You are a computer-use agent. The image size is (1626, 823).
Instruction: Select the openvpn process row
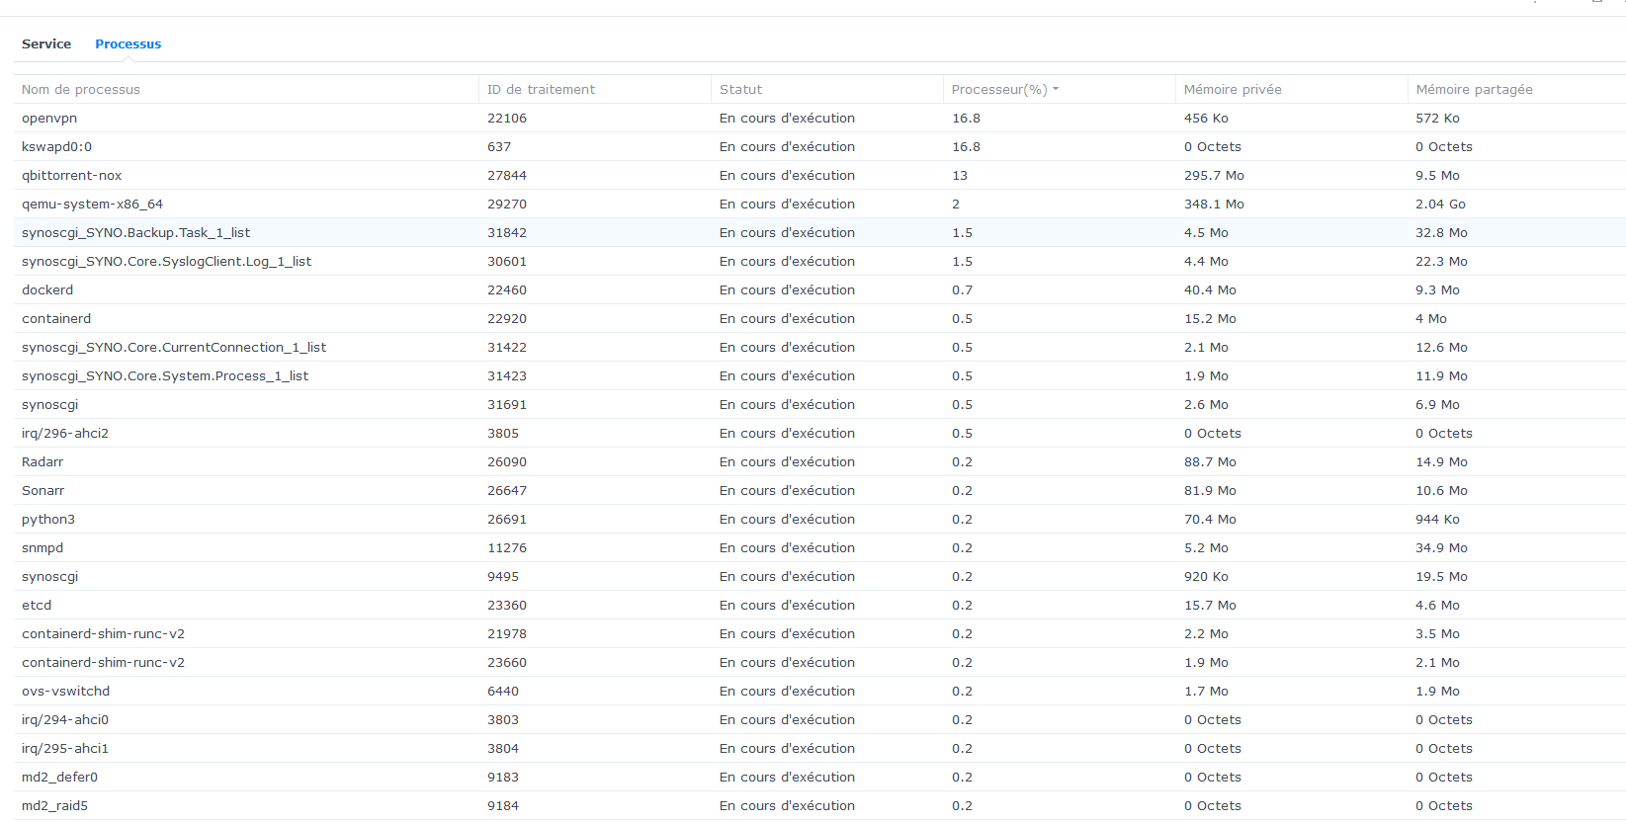(x=49, y=119)
